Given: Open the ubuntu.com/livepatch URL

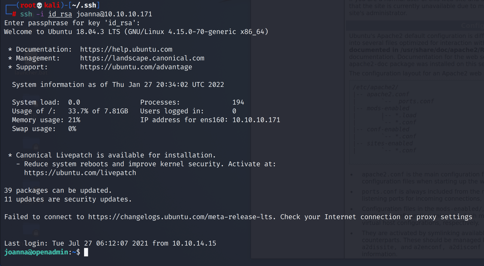Looking at the screenshot, I should 80,173.
